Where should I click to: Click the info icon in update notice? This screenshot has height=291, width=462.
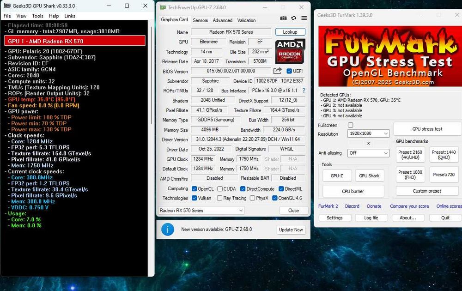coord(168,229)
